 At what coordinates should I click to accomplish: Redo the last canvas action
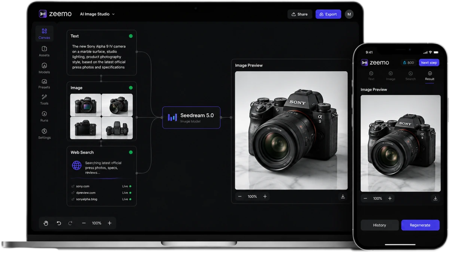(x=70, y=223)
